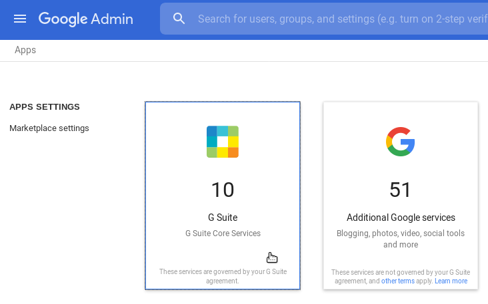The height and width of the screenshot is (304, 488).
Task: Click the number 10 on G Suite card
Action: pyautogui.click(x=223, y=190)
